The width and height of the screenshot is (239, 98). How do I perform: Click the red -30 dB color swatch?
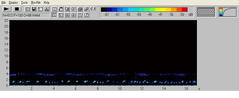185,10
